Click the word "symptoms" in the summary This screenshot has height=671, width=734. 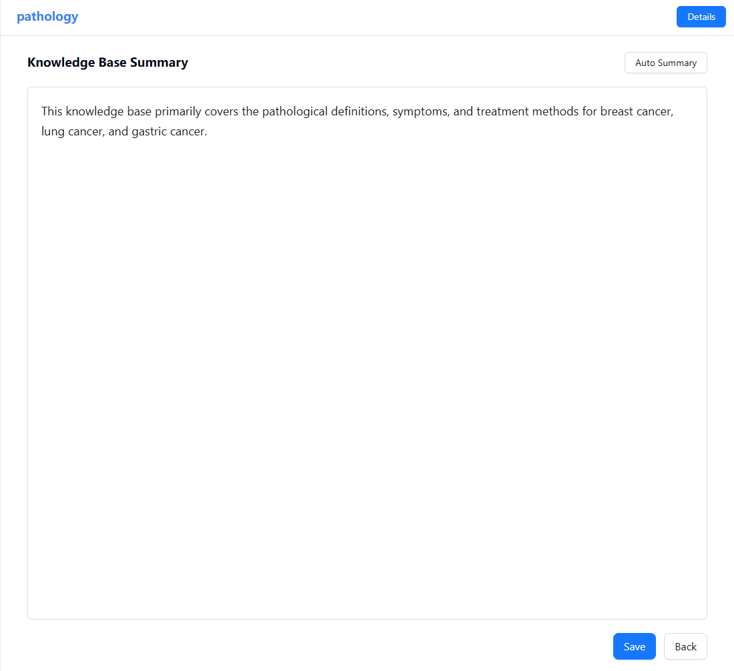[x=420, y=111]
